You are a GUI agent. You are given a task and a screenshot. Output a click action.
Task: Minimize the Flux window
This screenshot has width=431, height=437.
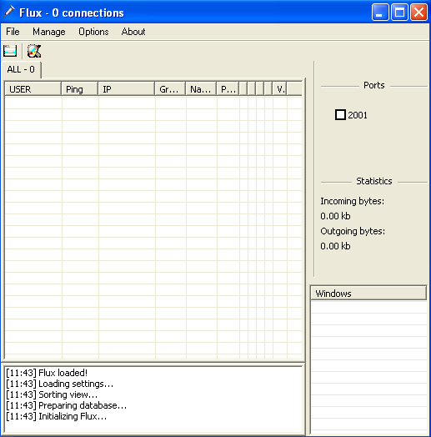(380, 13)
